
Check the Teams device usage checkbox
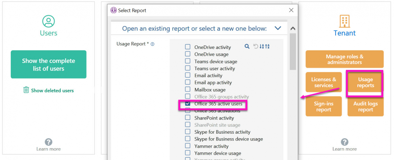[x=187, y=61]
